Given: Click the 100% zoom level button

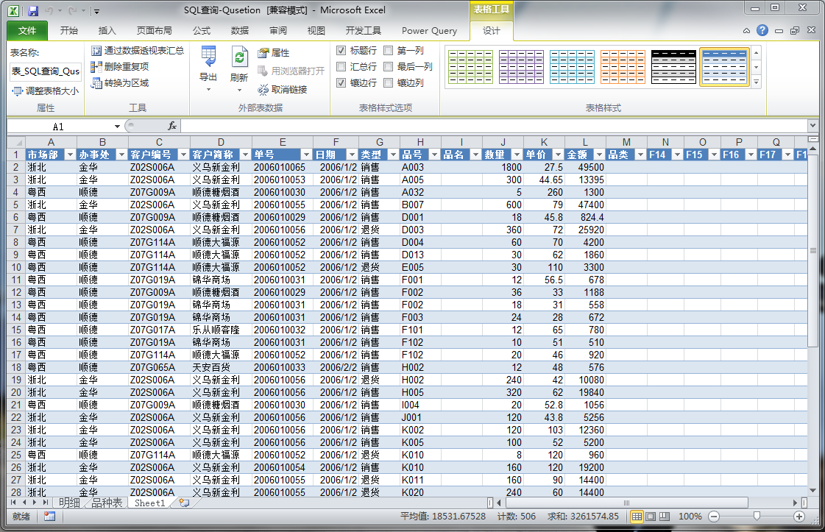Looking at the screenshot, I should coord(690,517).
